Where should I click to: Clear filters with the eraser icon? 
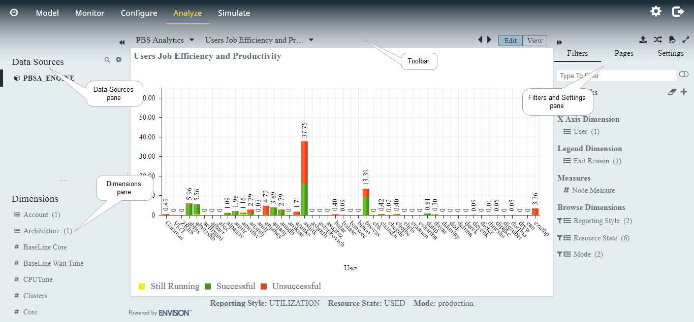click(x=672, y=92)
